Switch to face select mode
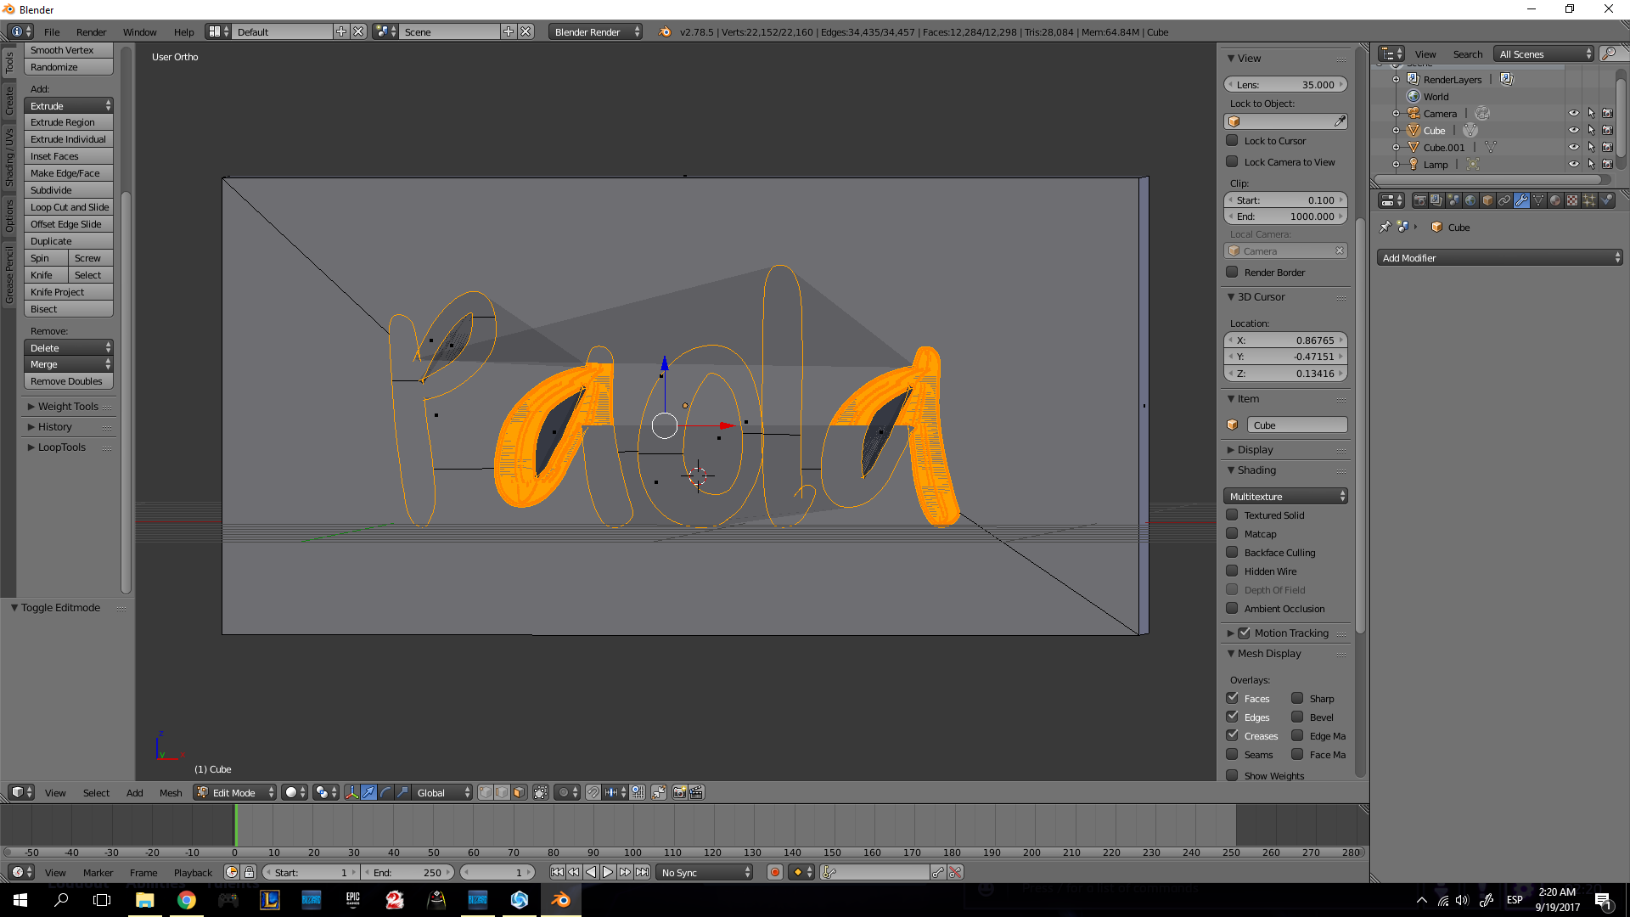This screenshot has width=1630, height=917. click(520, 792)
